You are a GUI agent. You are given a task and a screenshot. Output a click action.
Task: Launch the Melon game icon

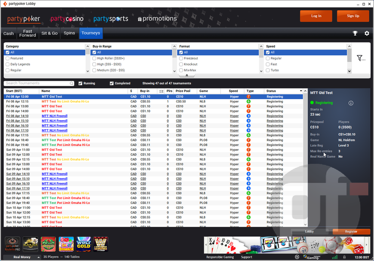[49, 244]
